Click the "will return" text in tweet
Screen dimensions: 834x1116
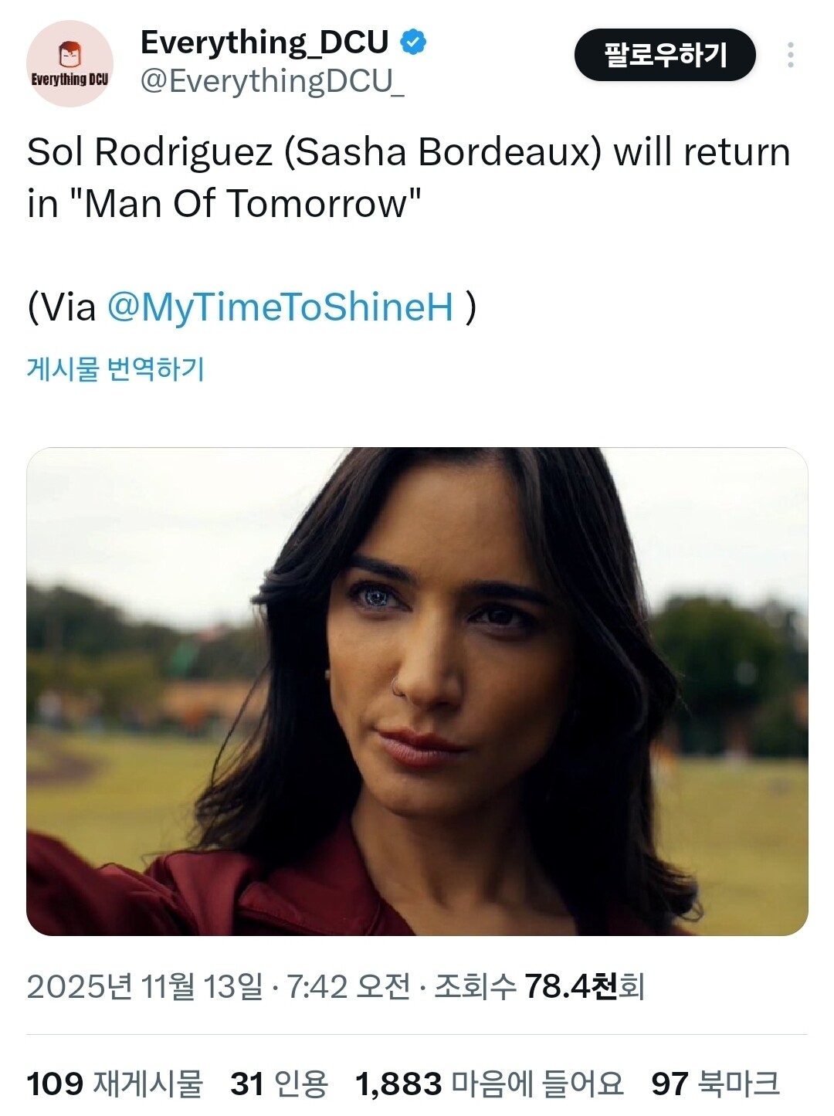coord(702,152)
